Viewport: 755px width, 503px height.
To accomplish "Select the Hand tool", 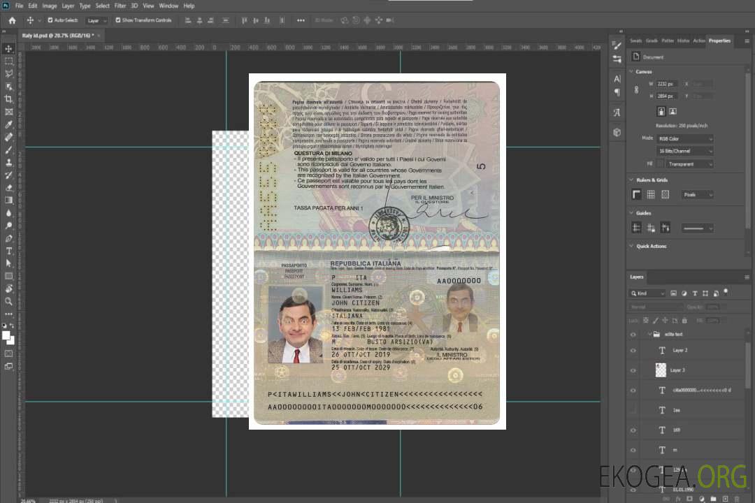I will [x=8, y=289].
